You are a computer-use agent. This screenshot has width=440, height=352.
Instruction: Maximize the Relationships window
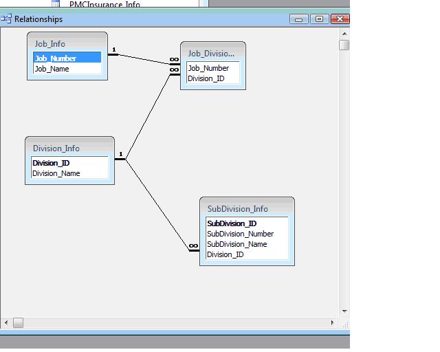[319, 19]
